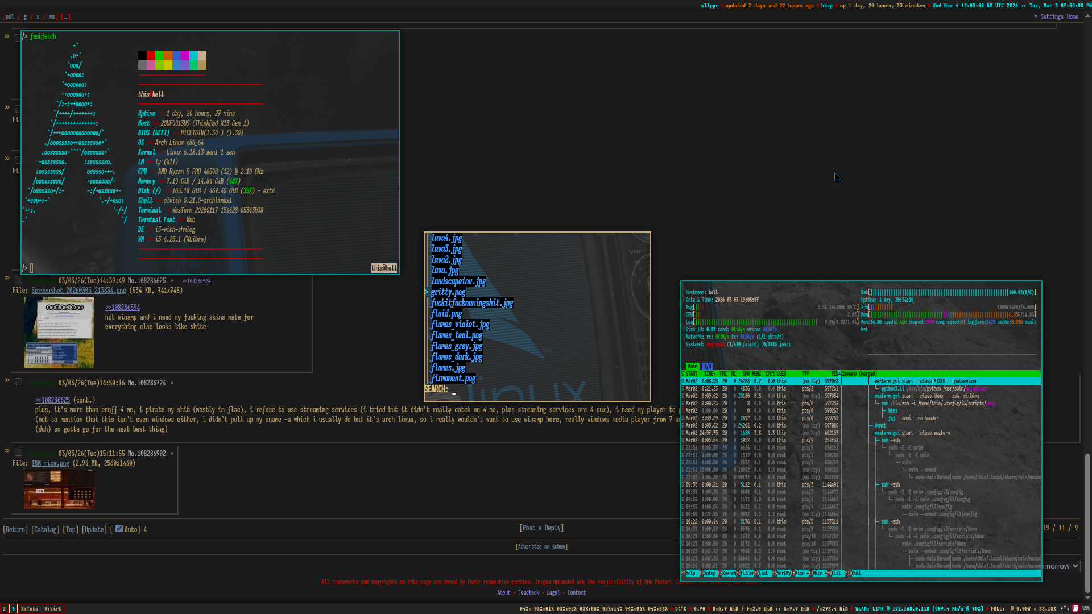
Task: Open IBM_rice.png file link
Action: (x=50, y=463)
